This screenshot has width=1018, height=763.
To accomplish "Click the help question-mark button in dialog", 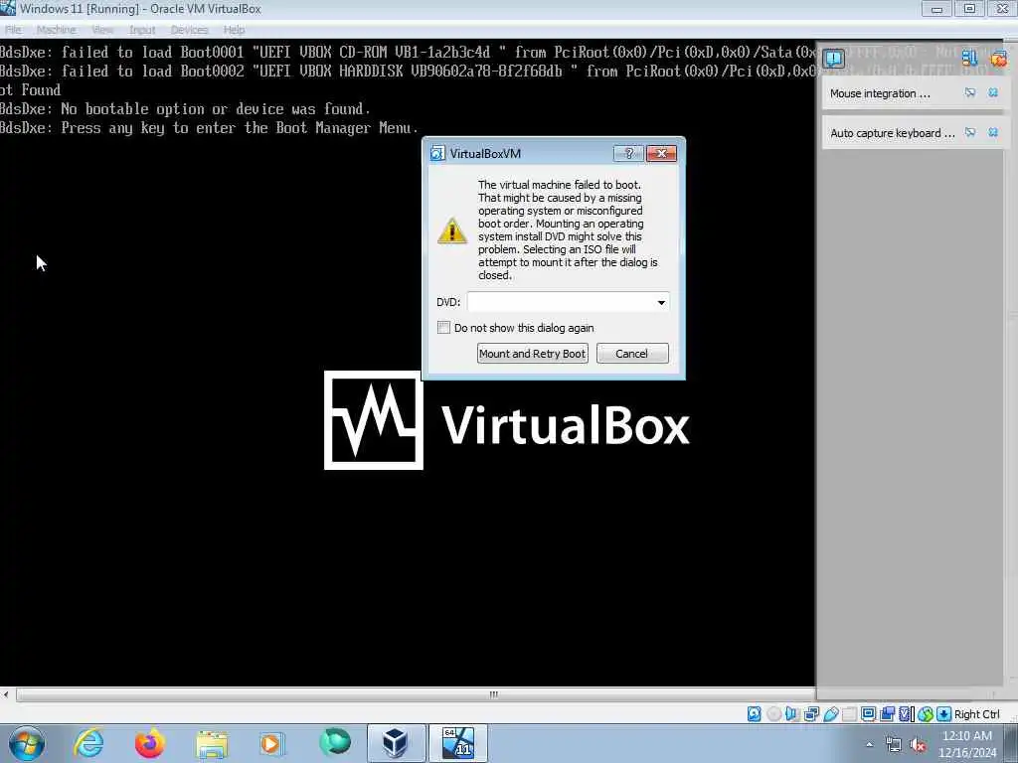I will point(628,153).
